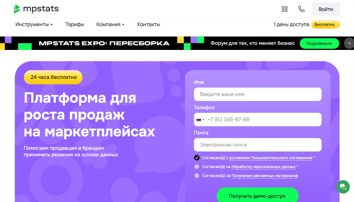Expand the Инструменты dropdown menu
The width and height of the screenshot is (354, 202).
click(x=34, y=24)
